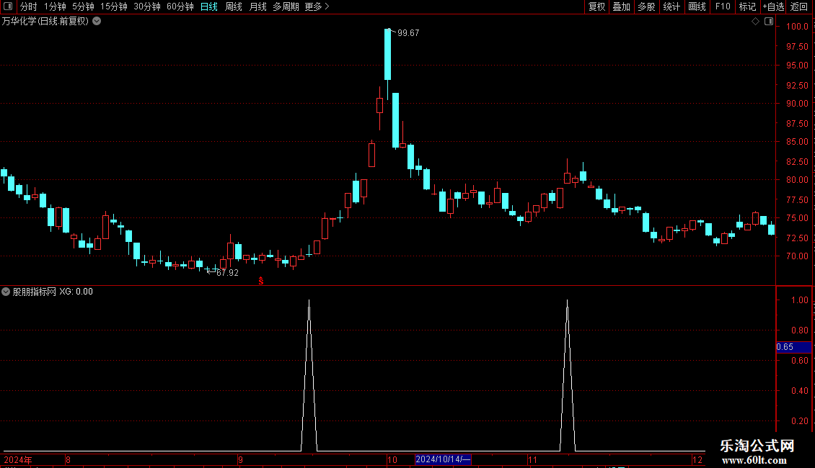Open the 画线 drawing tools
The image size is (815, 468).
tap(697, 6)
